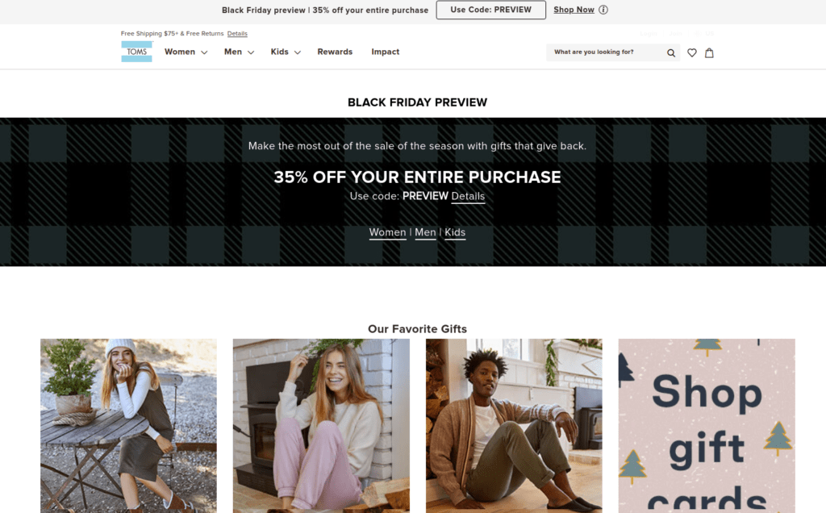The height and width of the screenshot is (513, 826).
Task: Open the Impact menu item
Action: click(385, 52)
